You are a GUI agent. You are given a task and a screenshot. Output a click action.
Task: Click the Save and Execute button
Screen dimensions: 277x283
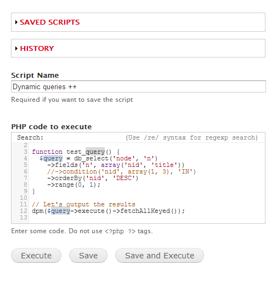160,255
